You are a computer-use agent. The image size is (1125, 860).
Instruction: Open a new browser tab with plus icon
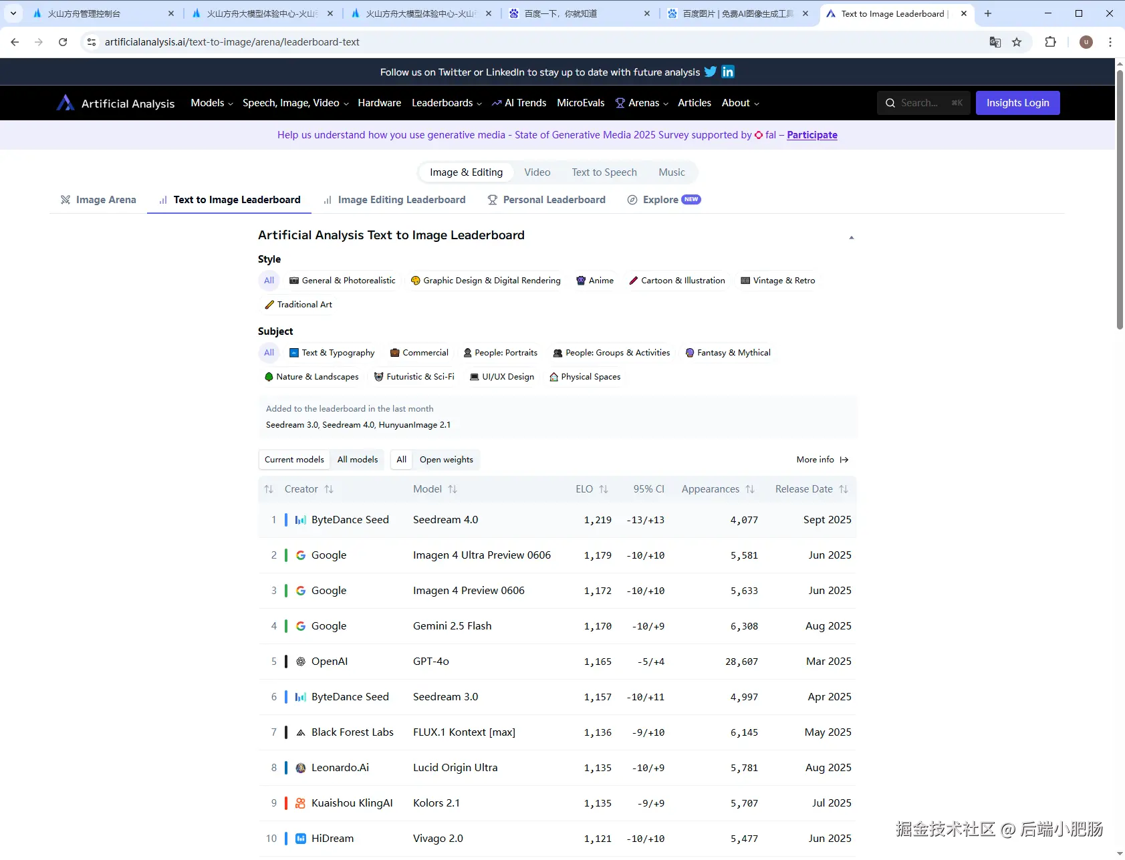(x=988, y=13)
